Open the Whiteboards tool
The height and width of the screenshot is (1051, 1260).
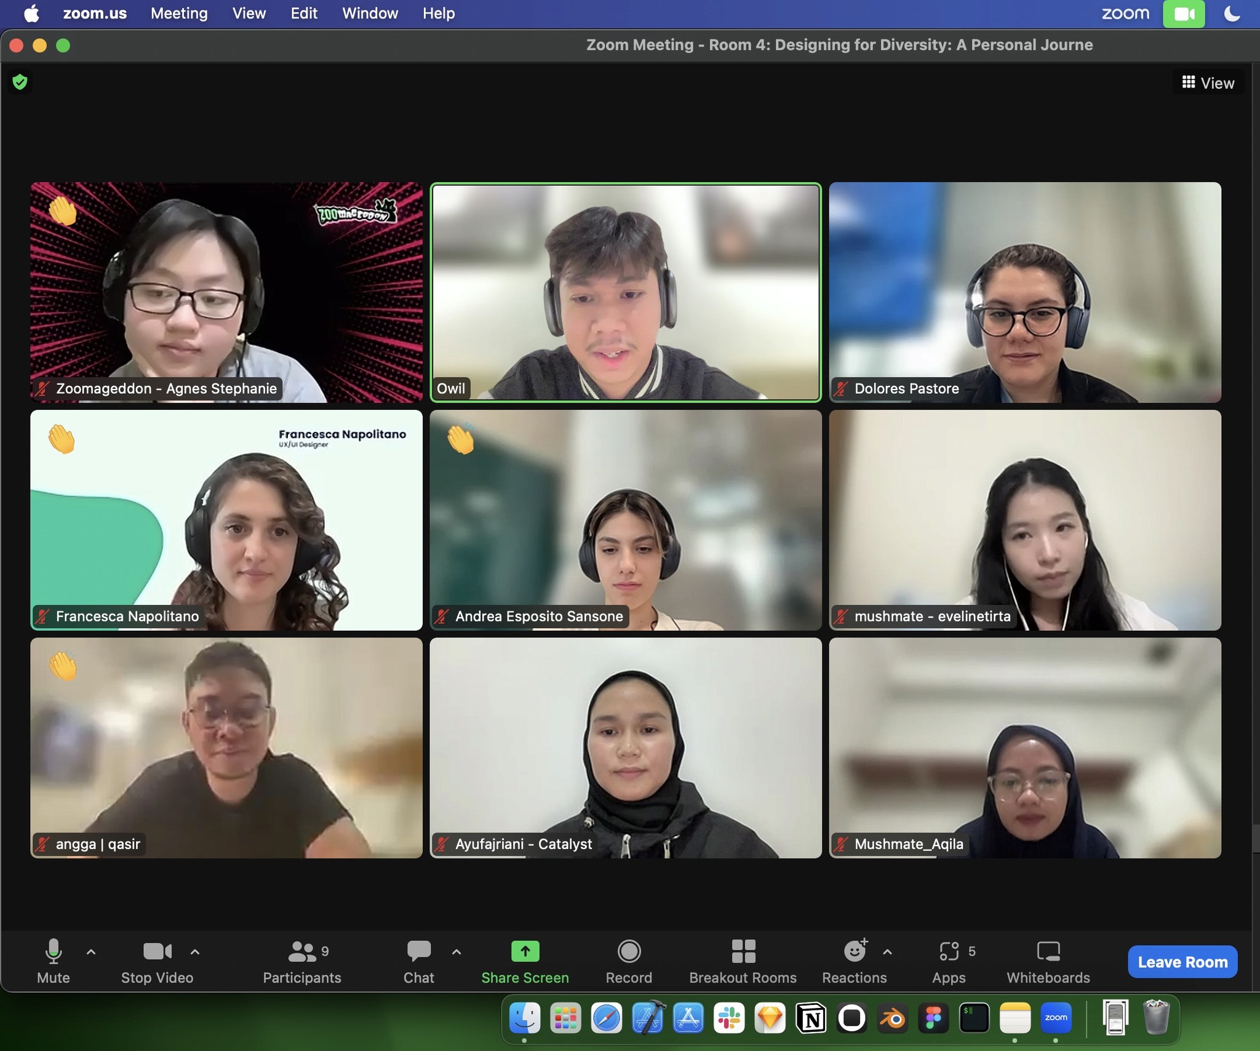click(x=1048, y=951)
